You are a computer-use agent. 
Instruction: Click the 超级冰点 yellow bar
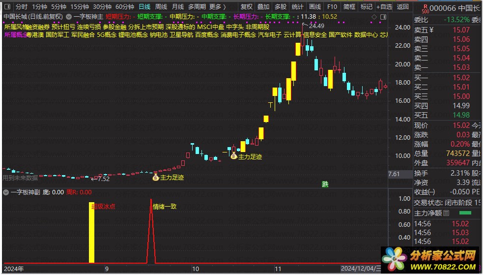(x=92, y=232)
